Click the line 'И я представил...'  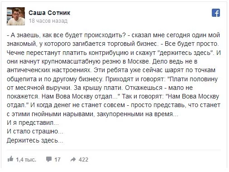tap(33, 123)
